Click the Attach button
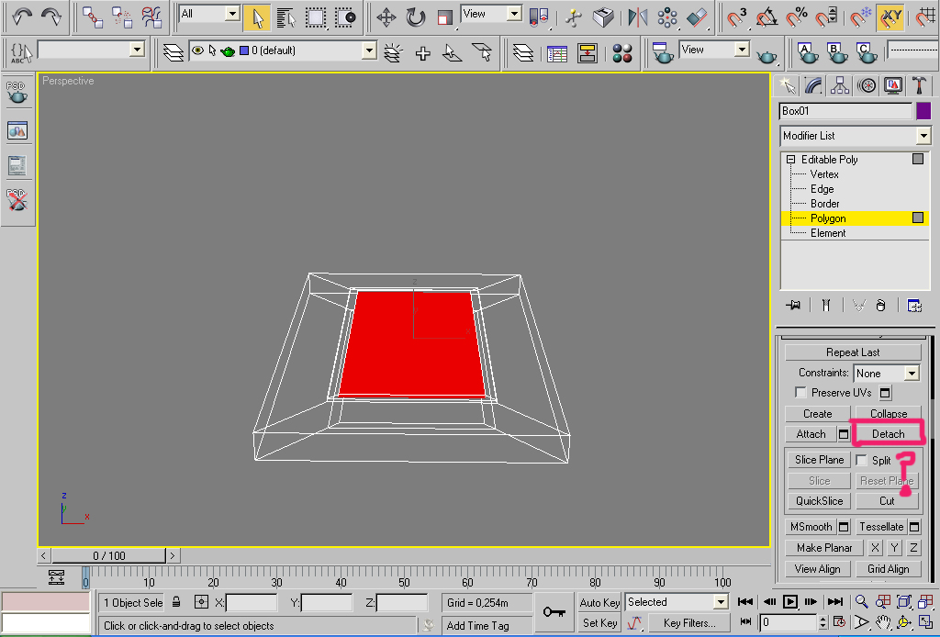Viewport: 940px width, 637px height. pos(811,434)
